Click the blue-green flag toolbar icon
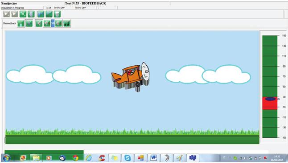288x163 pixels. coord(41,14)
